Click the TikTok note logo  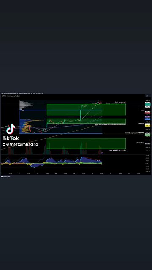(11, 129)
